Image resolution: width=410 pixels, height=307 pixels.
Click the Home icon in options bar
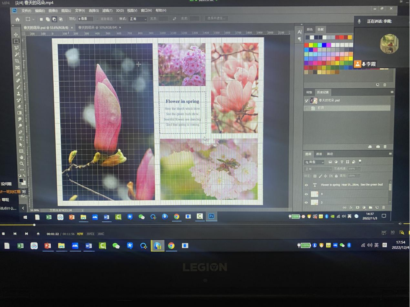tap(17, 19)
